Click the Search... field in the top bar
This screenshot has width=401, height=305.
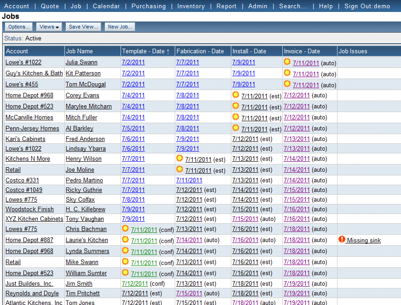(293, 6)
